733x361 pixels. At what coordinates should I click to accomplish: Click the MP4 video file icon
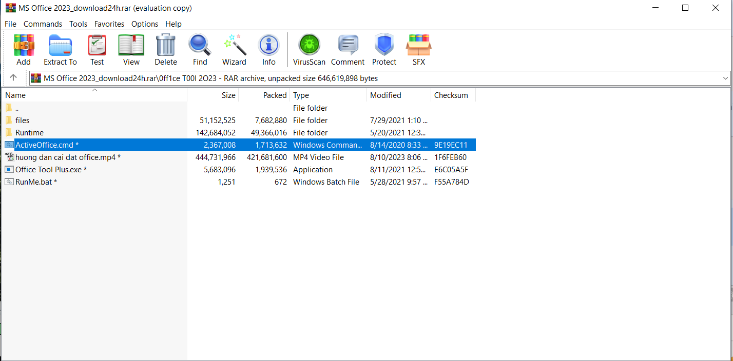[x=9, y=157]
